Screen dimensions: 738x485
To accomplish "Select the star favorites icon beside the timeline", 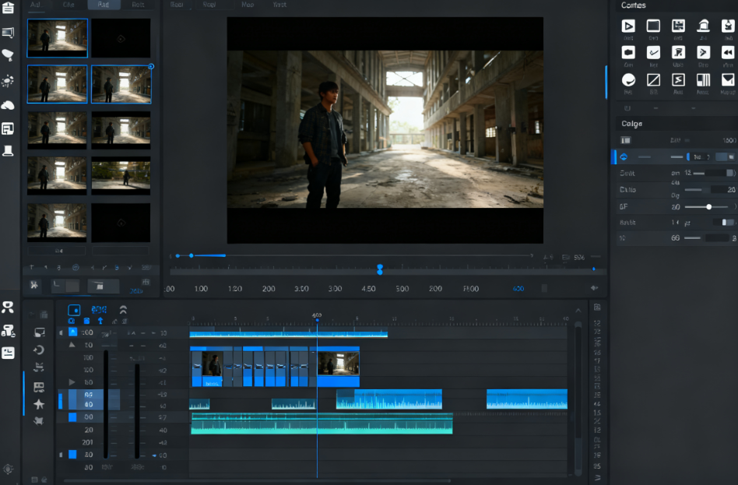I will coord(38,403).
